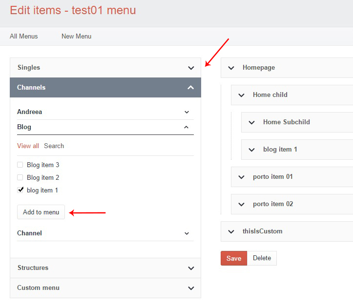Open the All Menus tab
The width and height of the screenshot is (353, 306).
click(24, 37)
